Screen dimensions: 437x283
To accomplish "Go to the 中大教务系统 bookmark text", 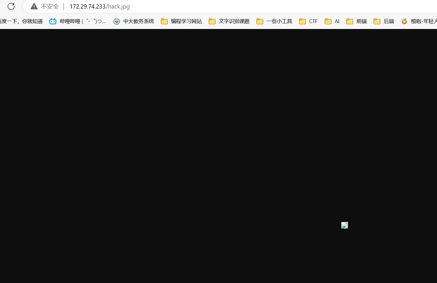I will (138, 21).
